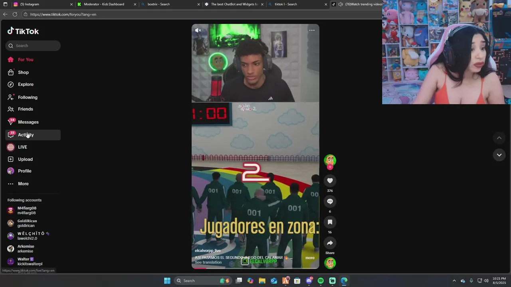Open Microsoft Store from the taskbar
This screenshot has width=511, height=287.
click(x=297, y=281)
